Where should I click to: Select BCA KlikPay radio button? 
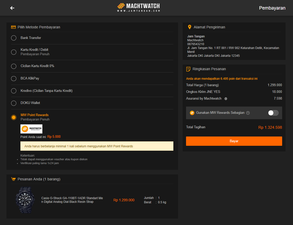coord(14,78)
